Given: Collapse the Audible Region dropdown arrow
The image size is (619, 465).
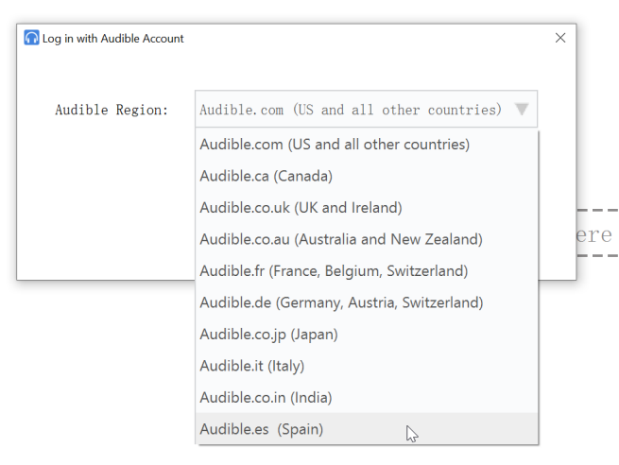Looking at the screenshot, I should click(x=522, y=109).
